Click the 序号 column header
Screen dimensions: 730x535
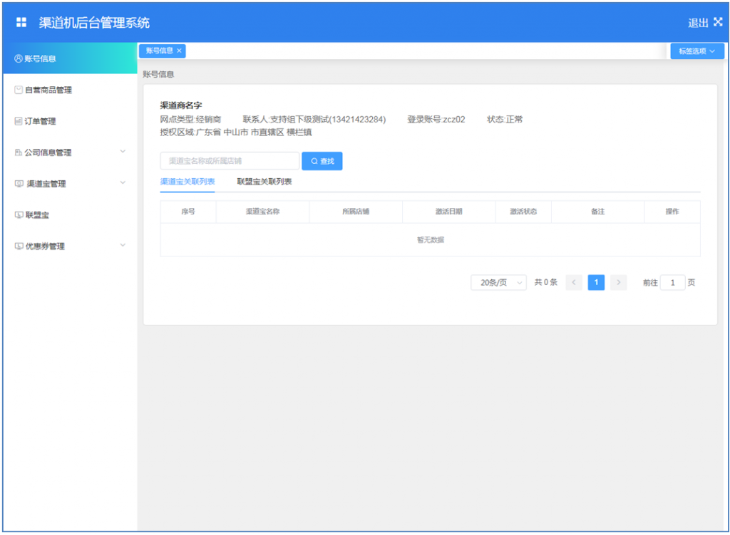point(188,212)
